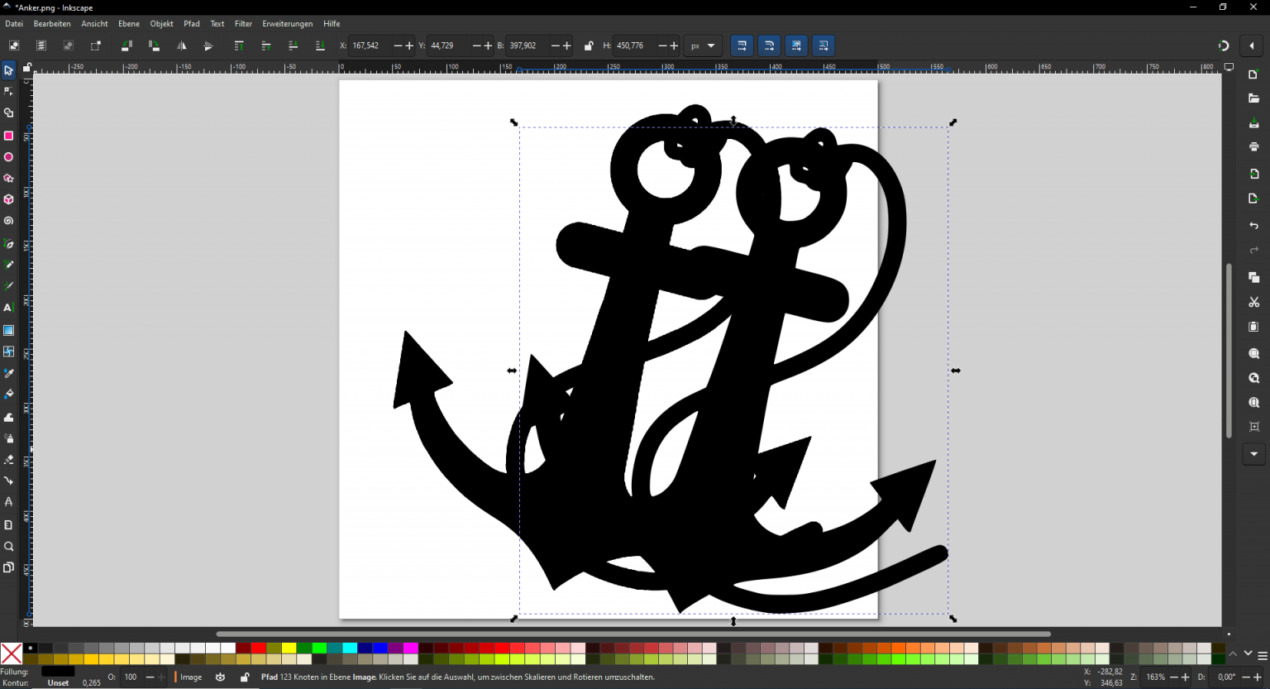The image size is (1270, 689).
Task: Select the Node editing tool
Action: [9, 91]
